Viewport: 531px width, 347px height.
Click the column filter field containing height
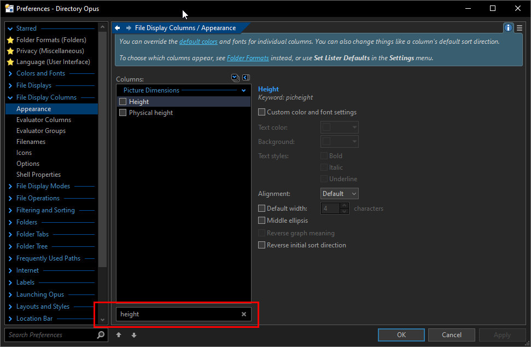(x=184, y=314)
